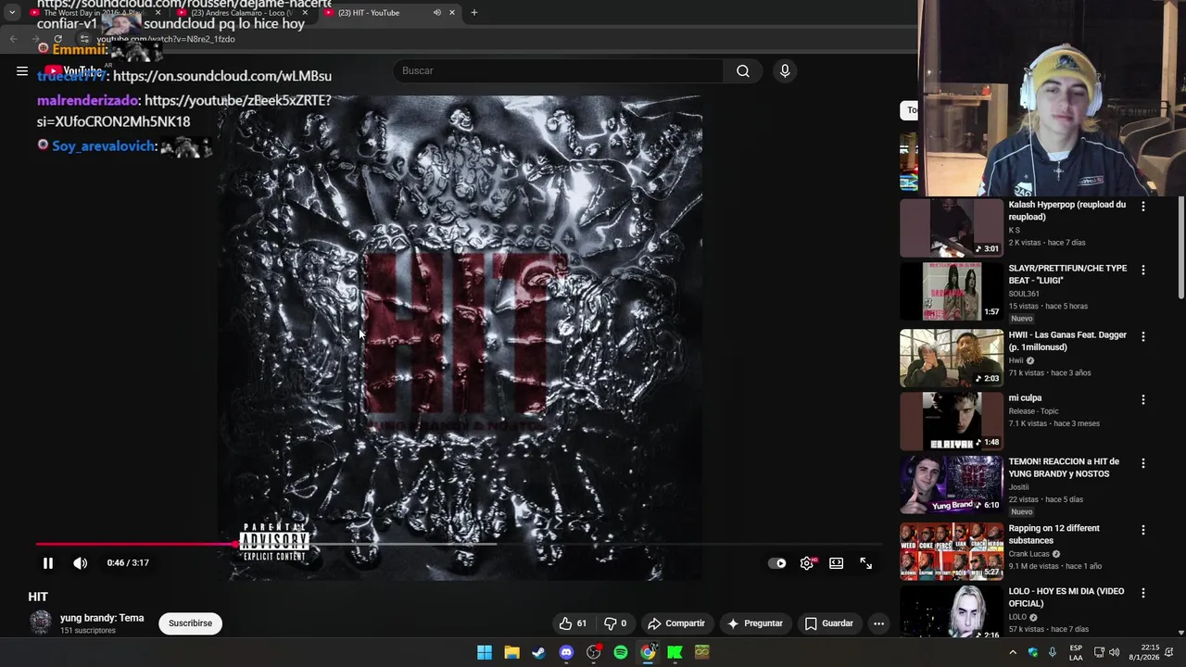The image size is (1186, 667).
Task: Switch to theater mode view
Action: 837,562
